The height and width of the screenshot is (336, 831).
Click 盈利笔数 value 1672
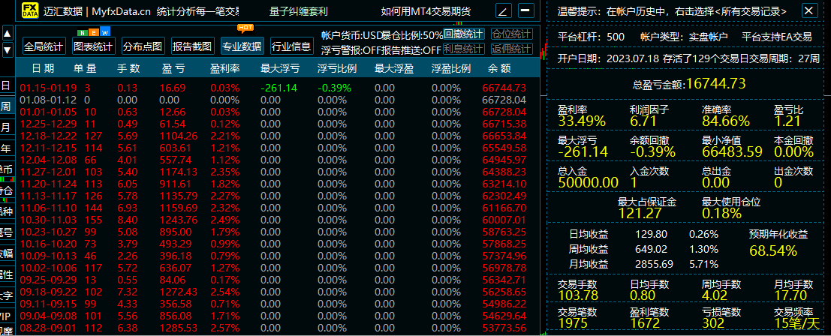645,323
